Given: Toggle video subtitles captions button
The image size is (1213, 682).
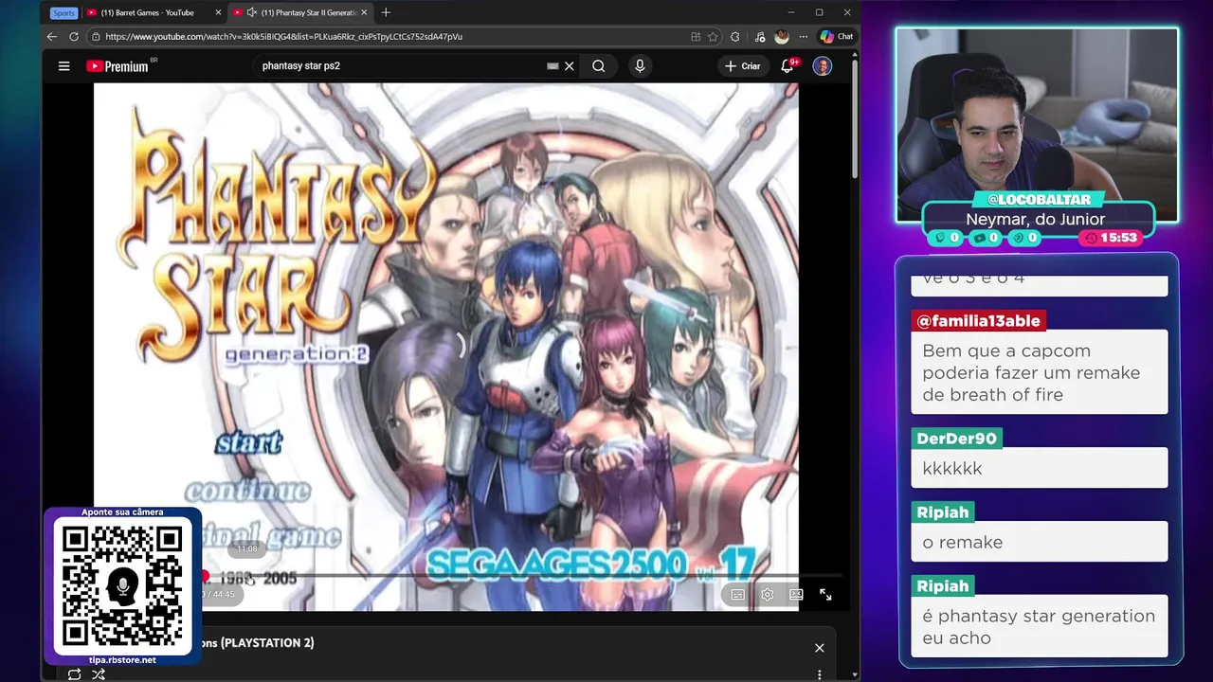Looking at the screenshot, I should point(738,595).
